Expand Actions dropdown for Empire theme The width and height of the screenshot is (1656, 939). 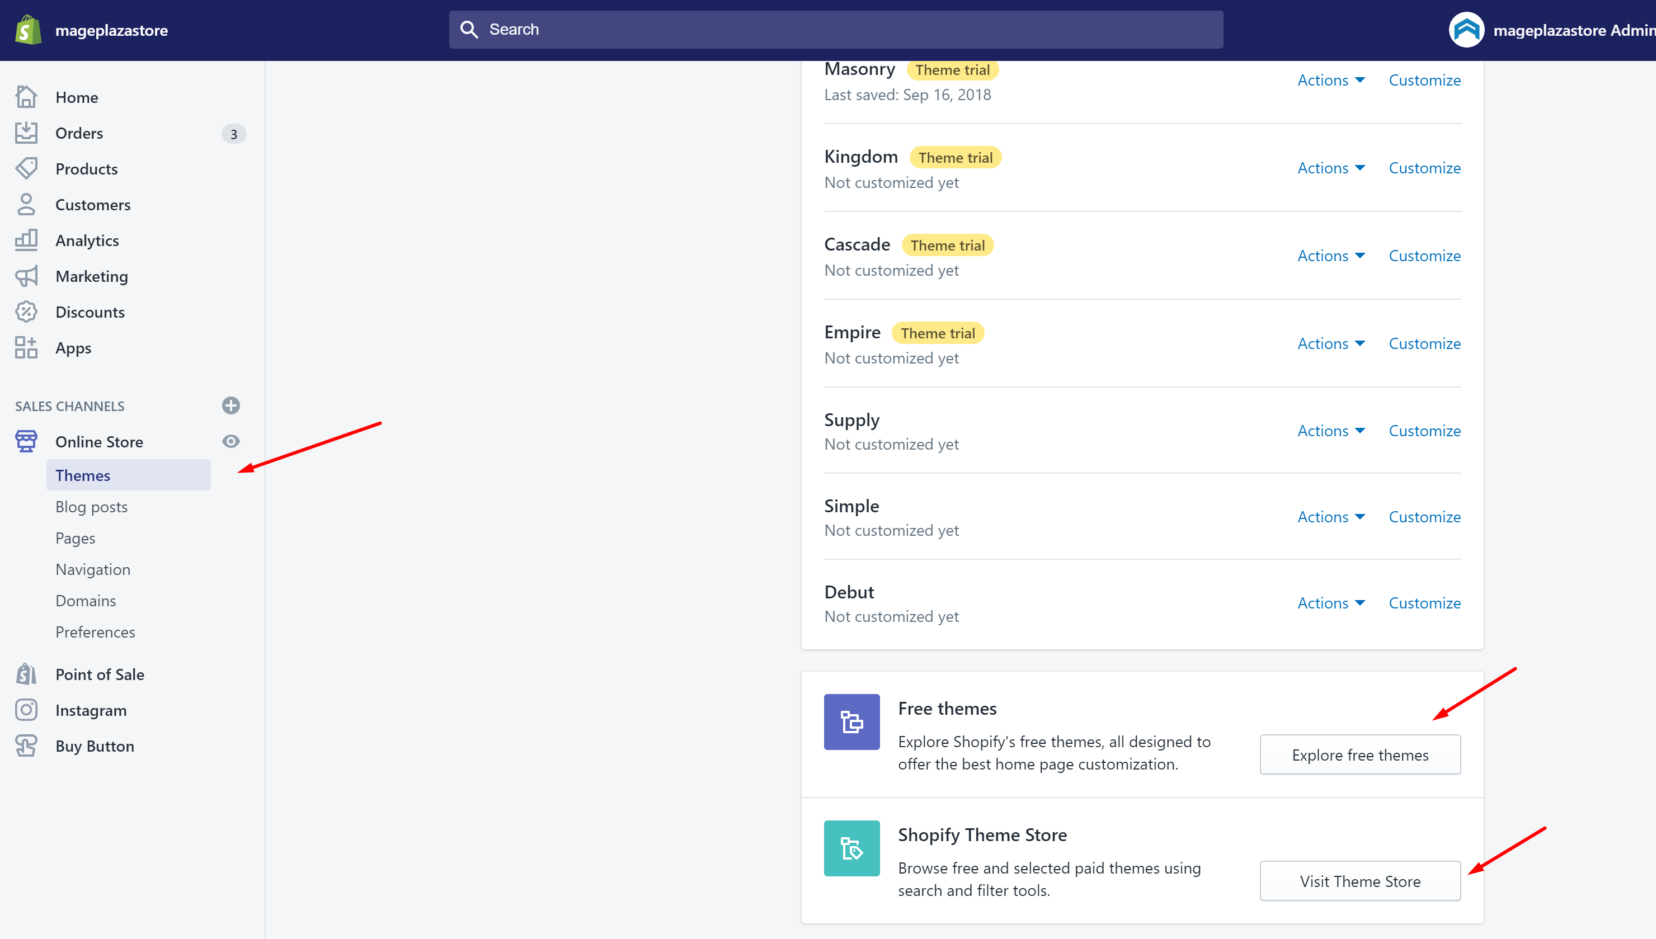pyautogui.click(x=1330, y=342)
